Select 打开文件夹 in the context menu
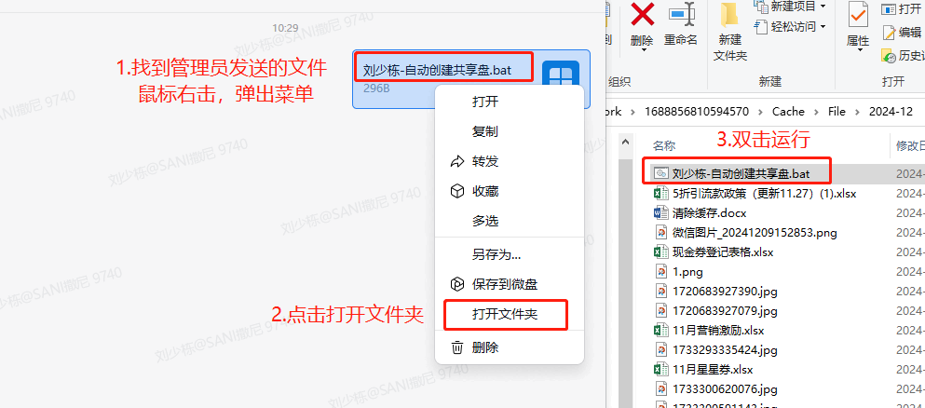Viewport: 925px width, 408px height. 505,314
